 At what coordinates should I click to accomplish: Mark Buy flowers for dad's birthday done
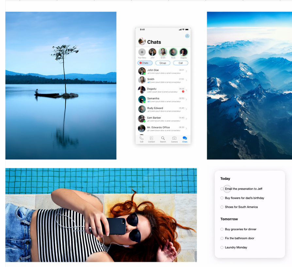[x=222, y=198]
